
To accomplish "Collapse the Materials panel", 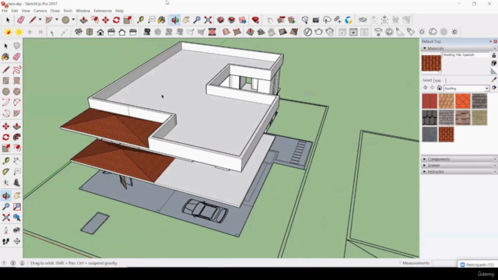I will pos(425,48).
